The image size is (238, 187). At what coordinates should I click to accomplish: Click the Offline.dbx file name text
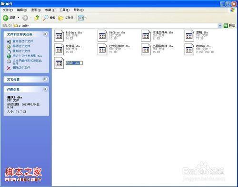click(x=117, y=32)
